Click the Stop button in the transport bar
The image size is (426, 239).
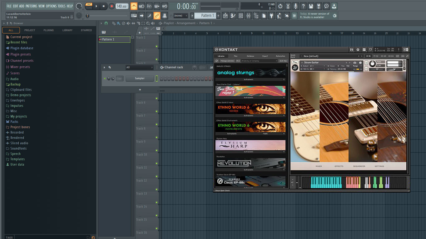104,6
